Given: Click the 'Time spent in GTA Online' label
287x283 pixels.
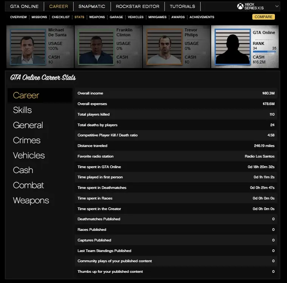Looking at the screenshot, I should (99, 167).
